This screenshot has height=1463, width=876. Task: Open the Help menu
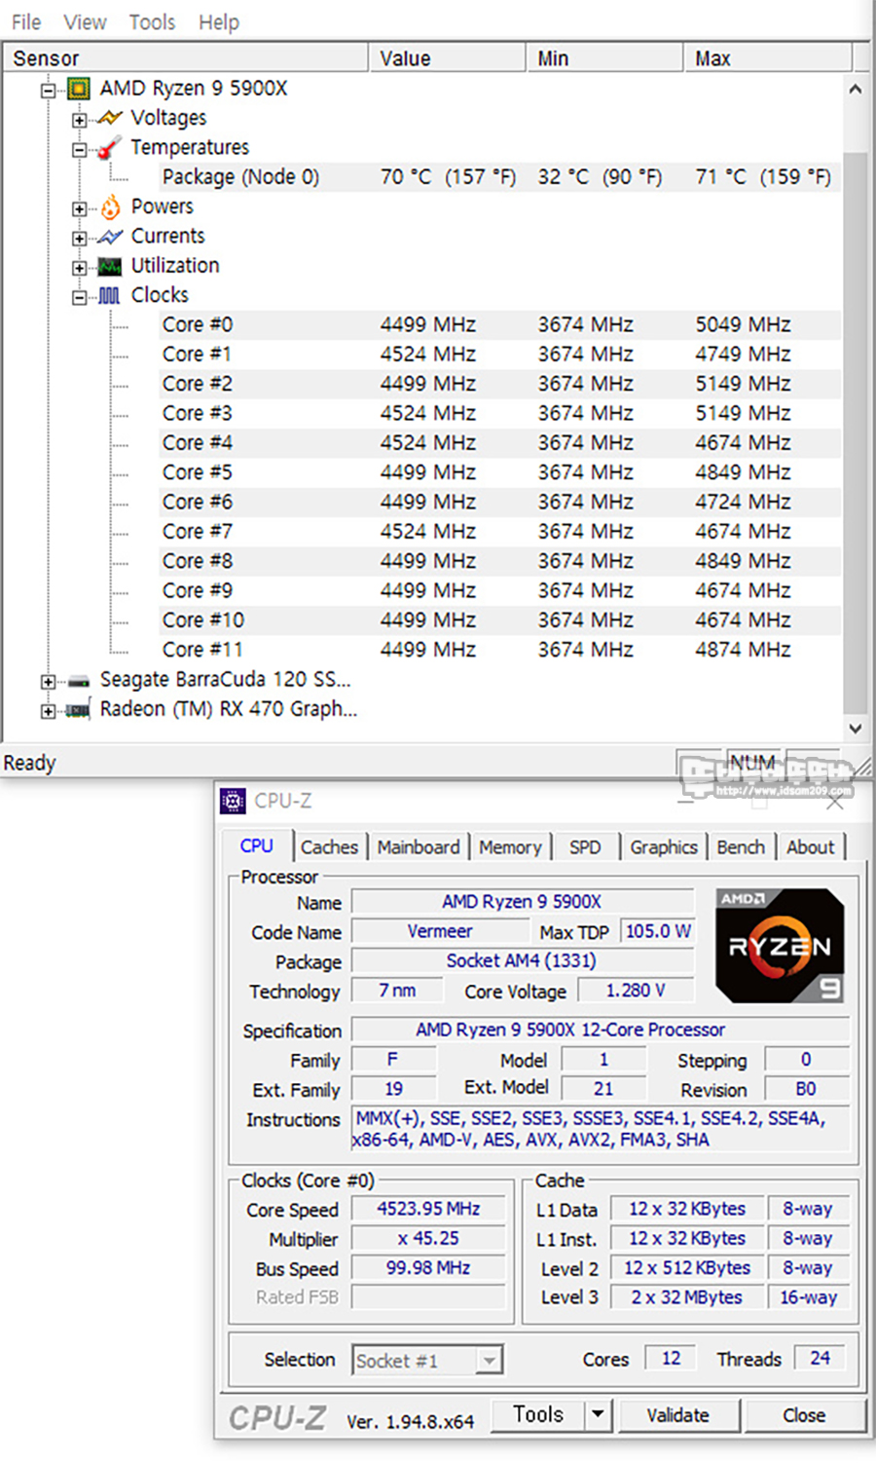[x=219, y=21]
